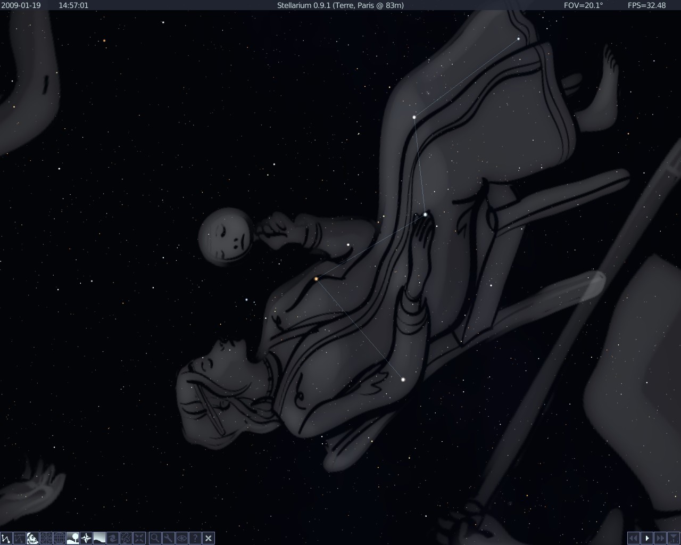This screenshot has width=681, height=545.
Task: Set normal time rate play button
Action: tap(647, 538)
